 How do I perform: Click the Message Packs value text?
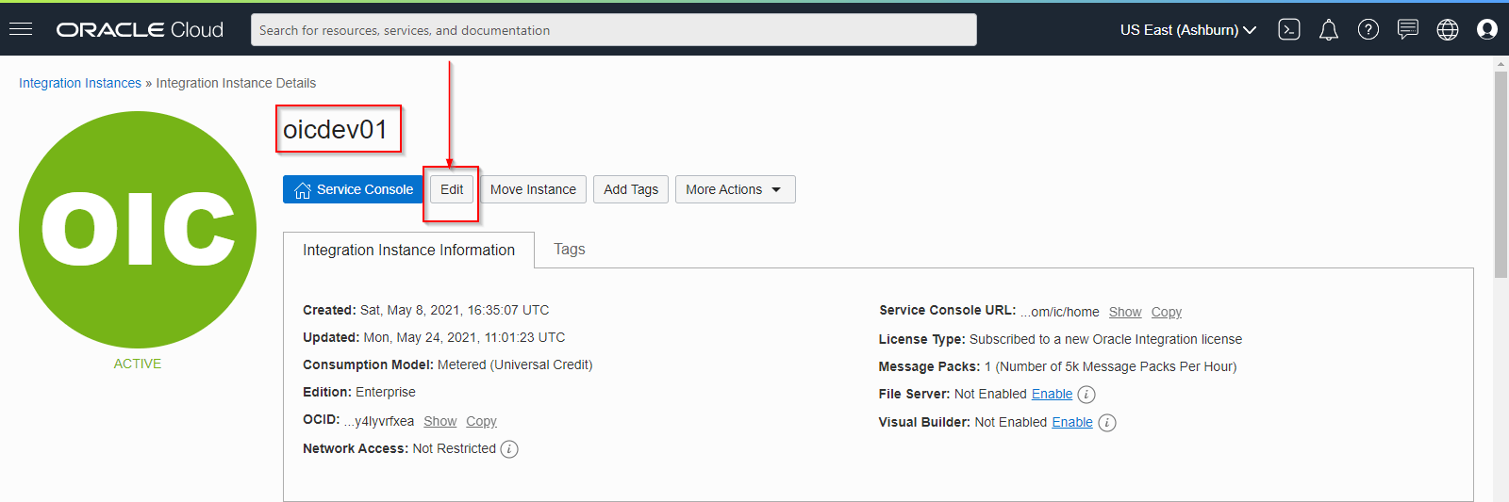1111,366
